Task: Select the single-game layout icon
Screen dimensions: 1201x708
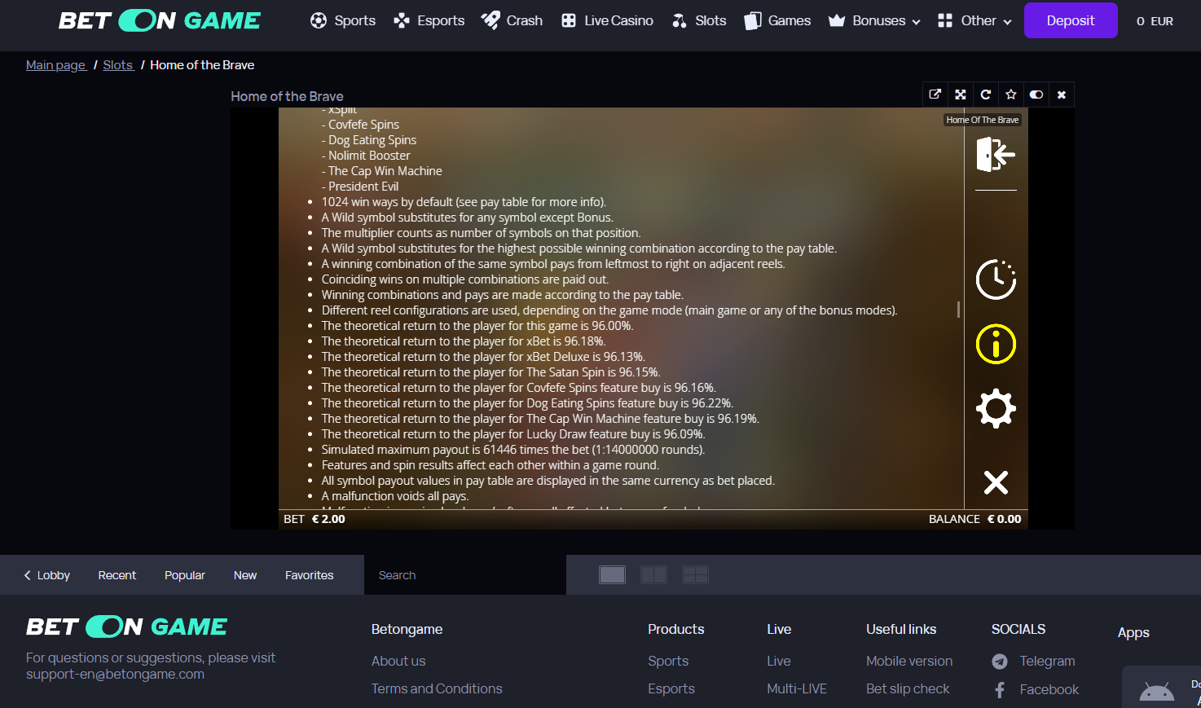Action: point(612,575)
